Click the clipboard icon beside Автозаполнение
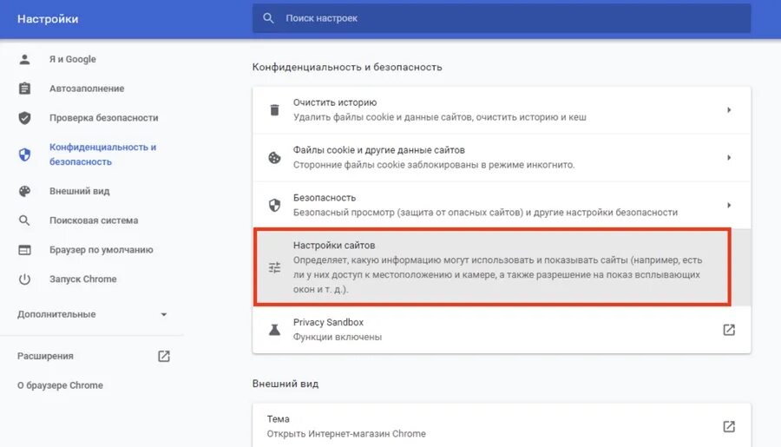Viewport: 781px width, 447px height. coord(24,89)
